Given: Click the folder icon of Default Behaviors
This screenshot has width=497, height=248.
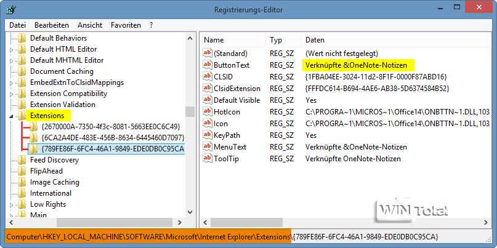Looking at the screenshot, I should click(22, 38).
